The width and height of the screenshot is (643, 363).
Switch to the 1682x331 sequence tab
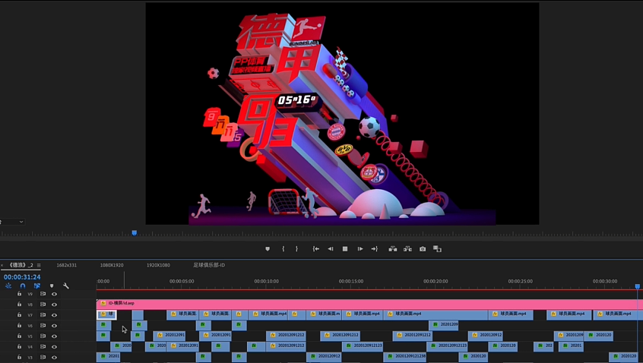point(66,265)
